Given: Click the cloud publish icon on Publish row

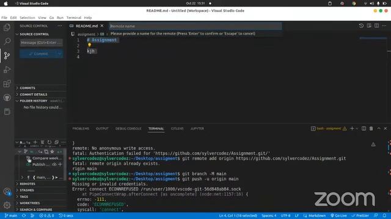Looking at the screenshot, I should pos(54,164).
